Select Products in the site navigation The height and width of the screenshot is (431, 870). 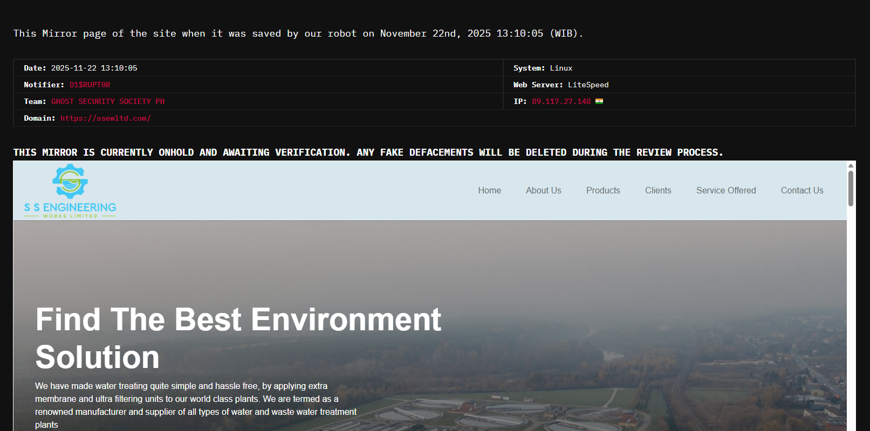[603, 191]
